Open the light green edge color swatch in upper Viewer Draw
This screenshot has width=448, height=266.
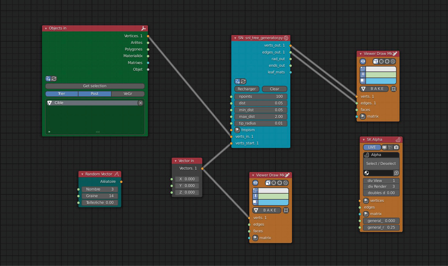381,75
